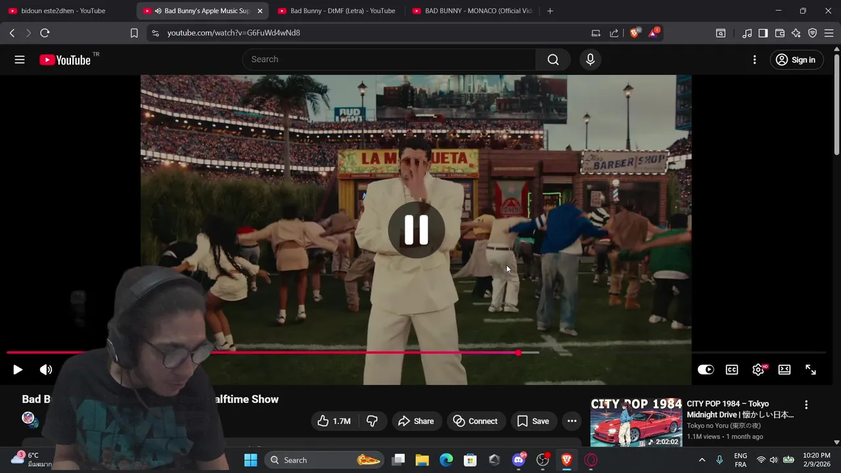
Task: Close the Bad Bunny's Apple Music tab
Action: tap(260, 11)
